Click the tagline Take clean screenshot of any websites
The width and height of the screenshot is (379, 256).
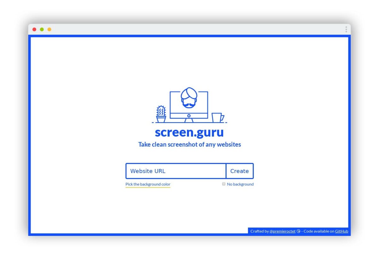189,145
